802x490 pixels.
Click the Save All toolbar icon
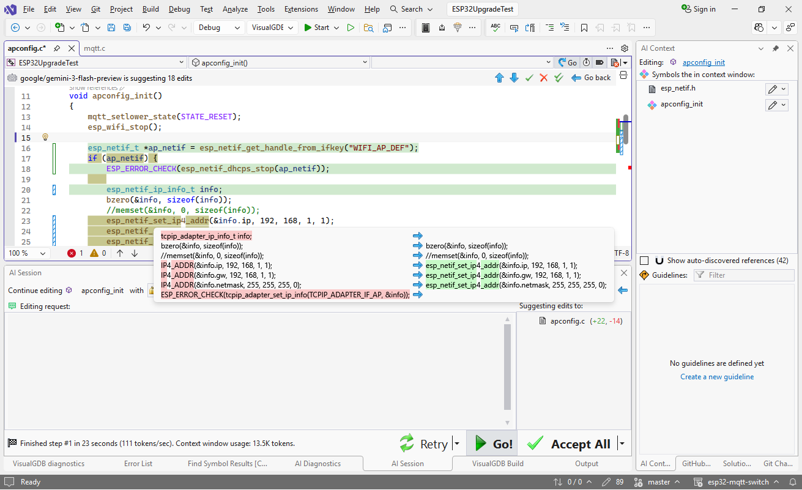pos(127,28)
